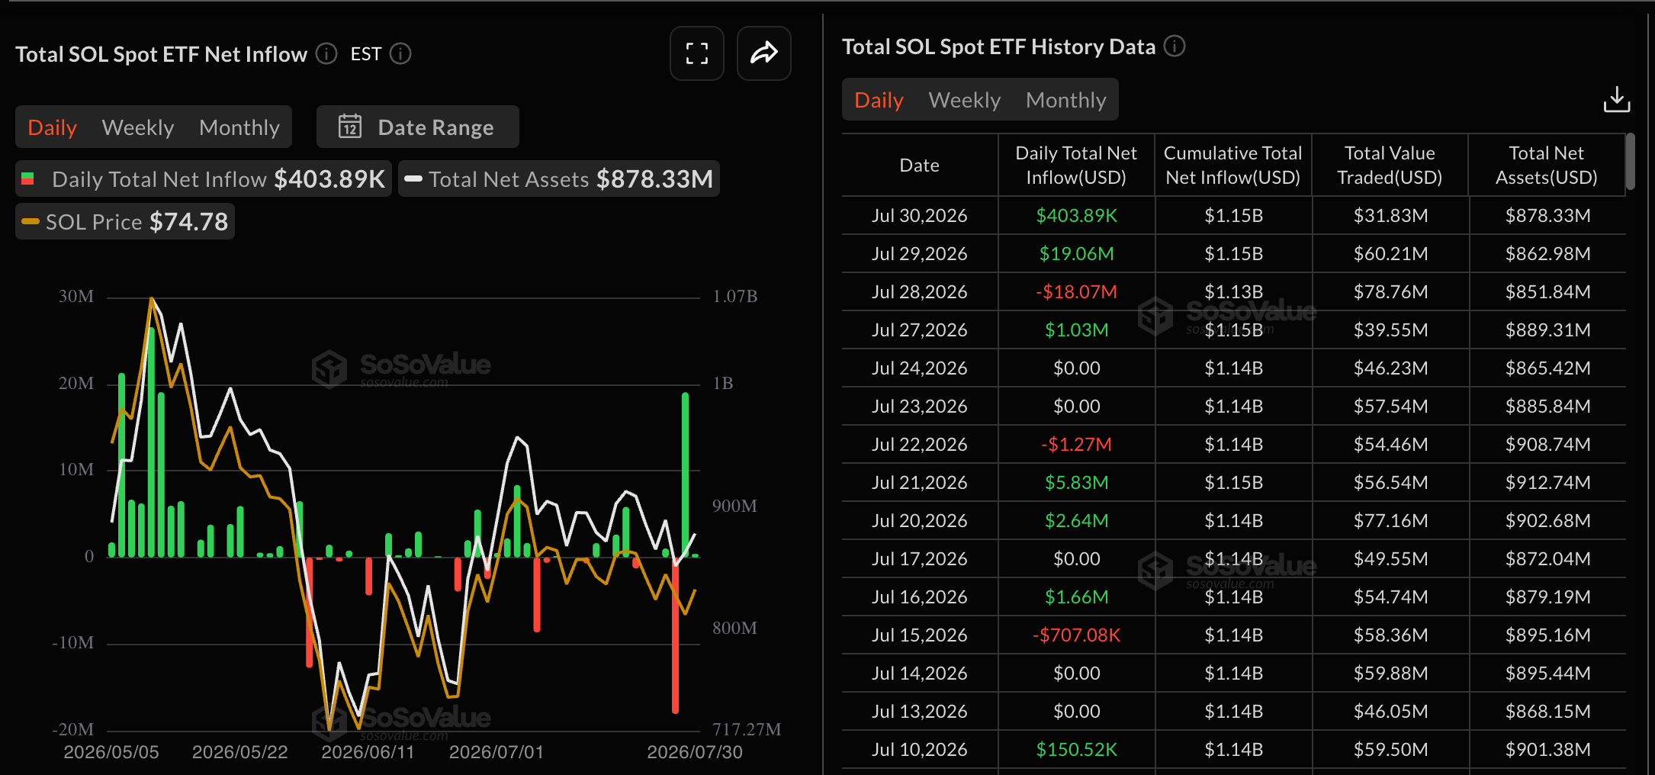Click the $60.21M value traded cell
The height and width of the screenshot is (775, 1655).
[1390, 254]
